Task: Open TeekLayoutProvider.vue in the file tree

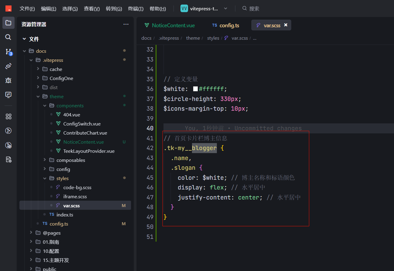Action: (x=89, y=151)
